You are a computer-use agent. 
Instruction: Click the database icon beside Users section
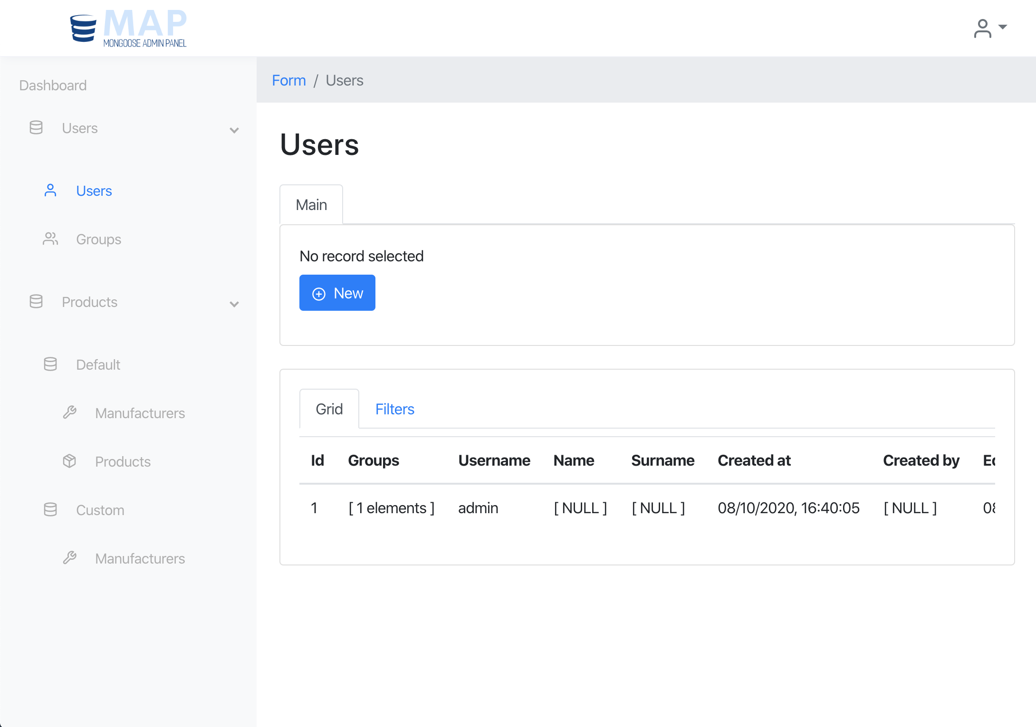(36, 128)
